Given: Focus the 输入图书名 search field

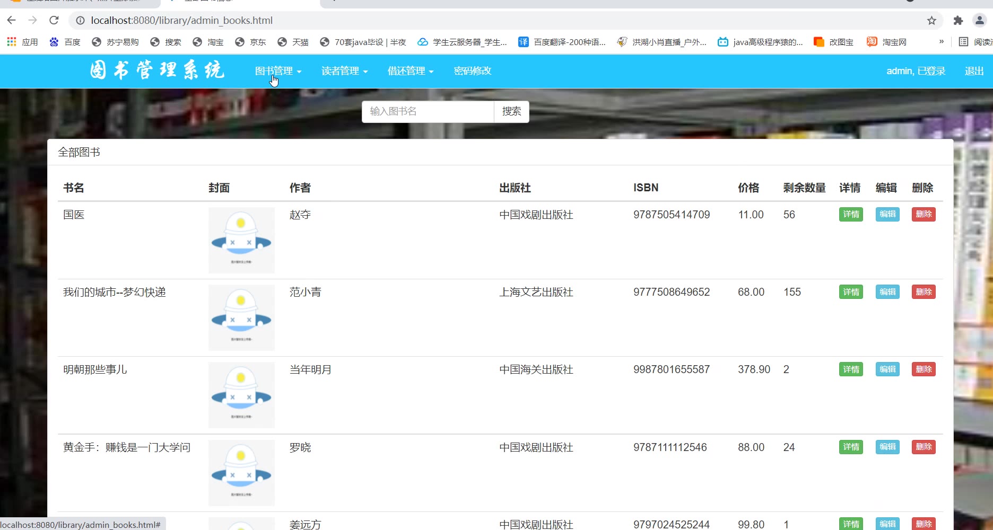Looking at the screenshot, I should 428,111.
